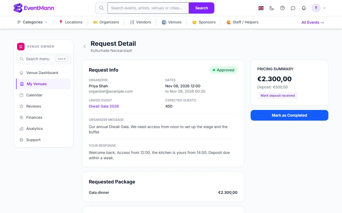
Task: Toggle dark mode moon icon
Action: pyautogui.click(x=272, y=8)
